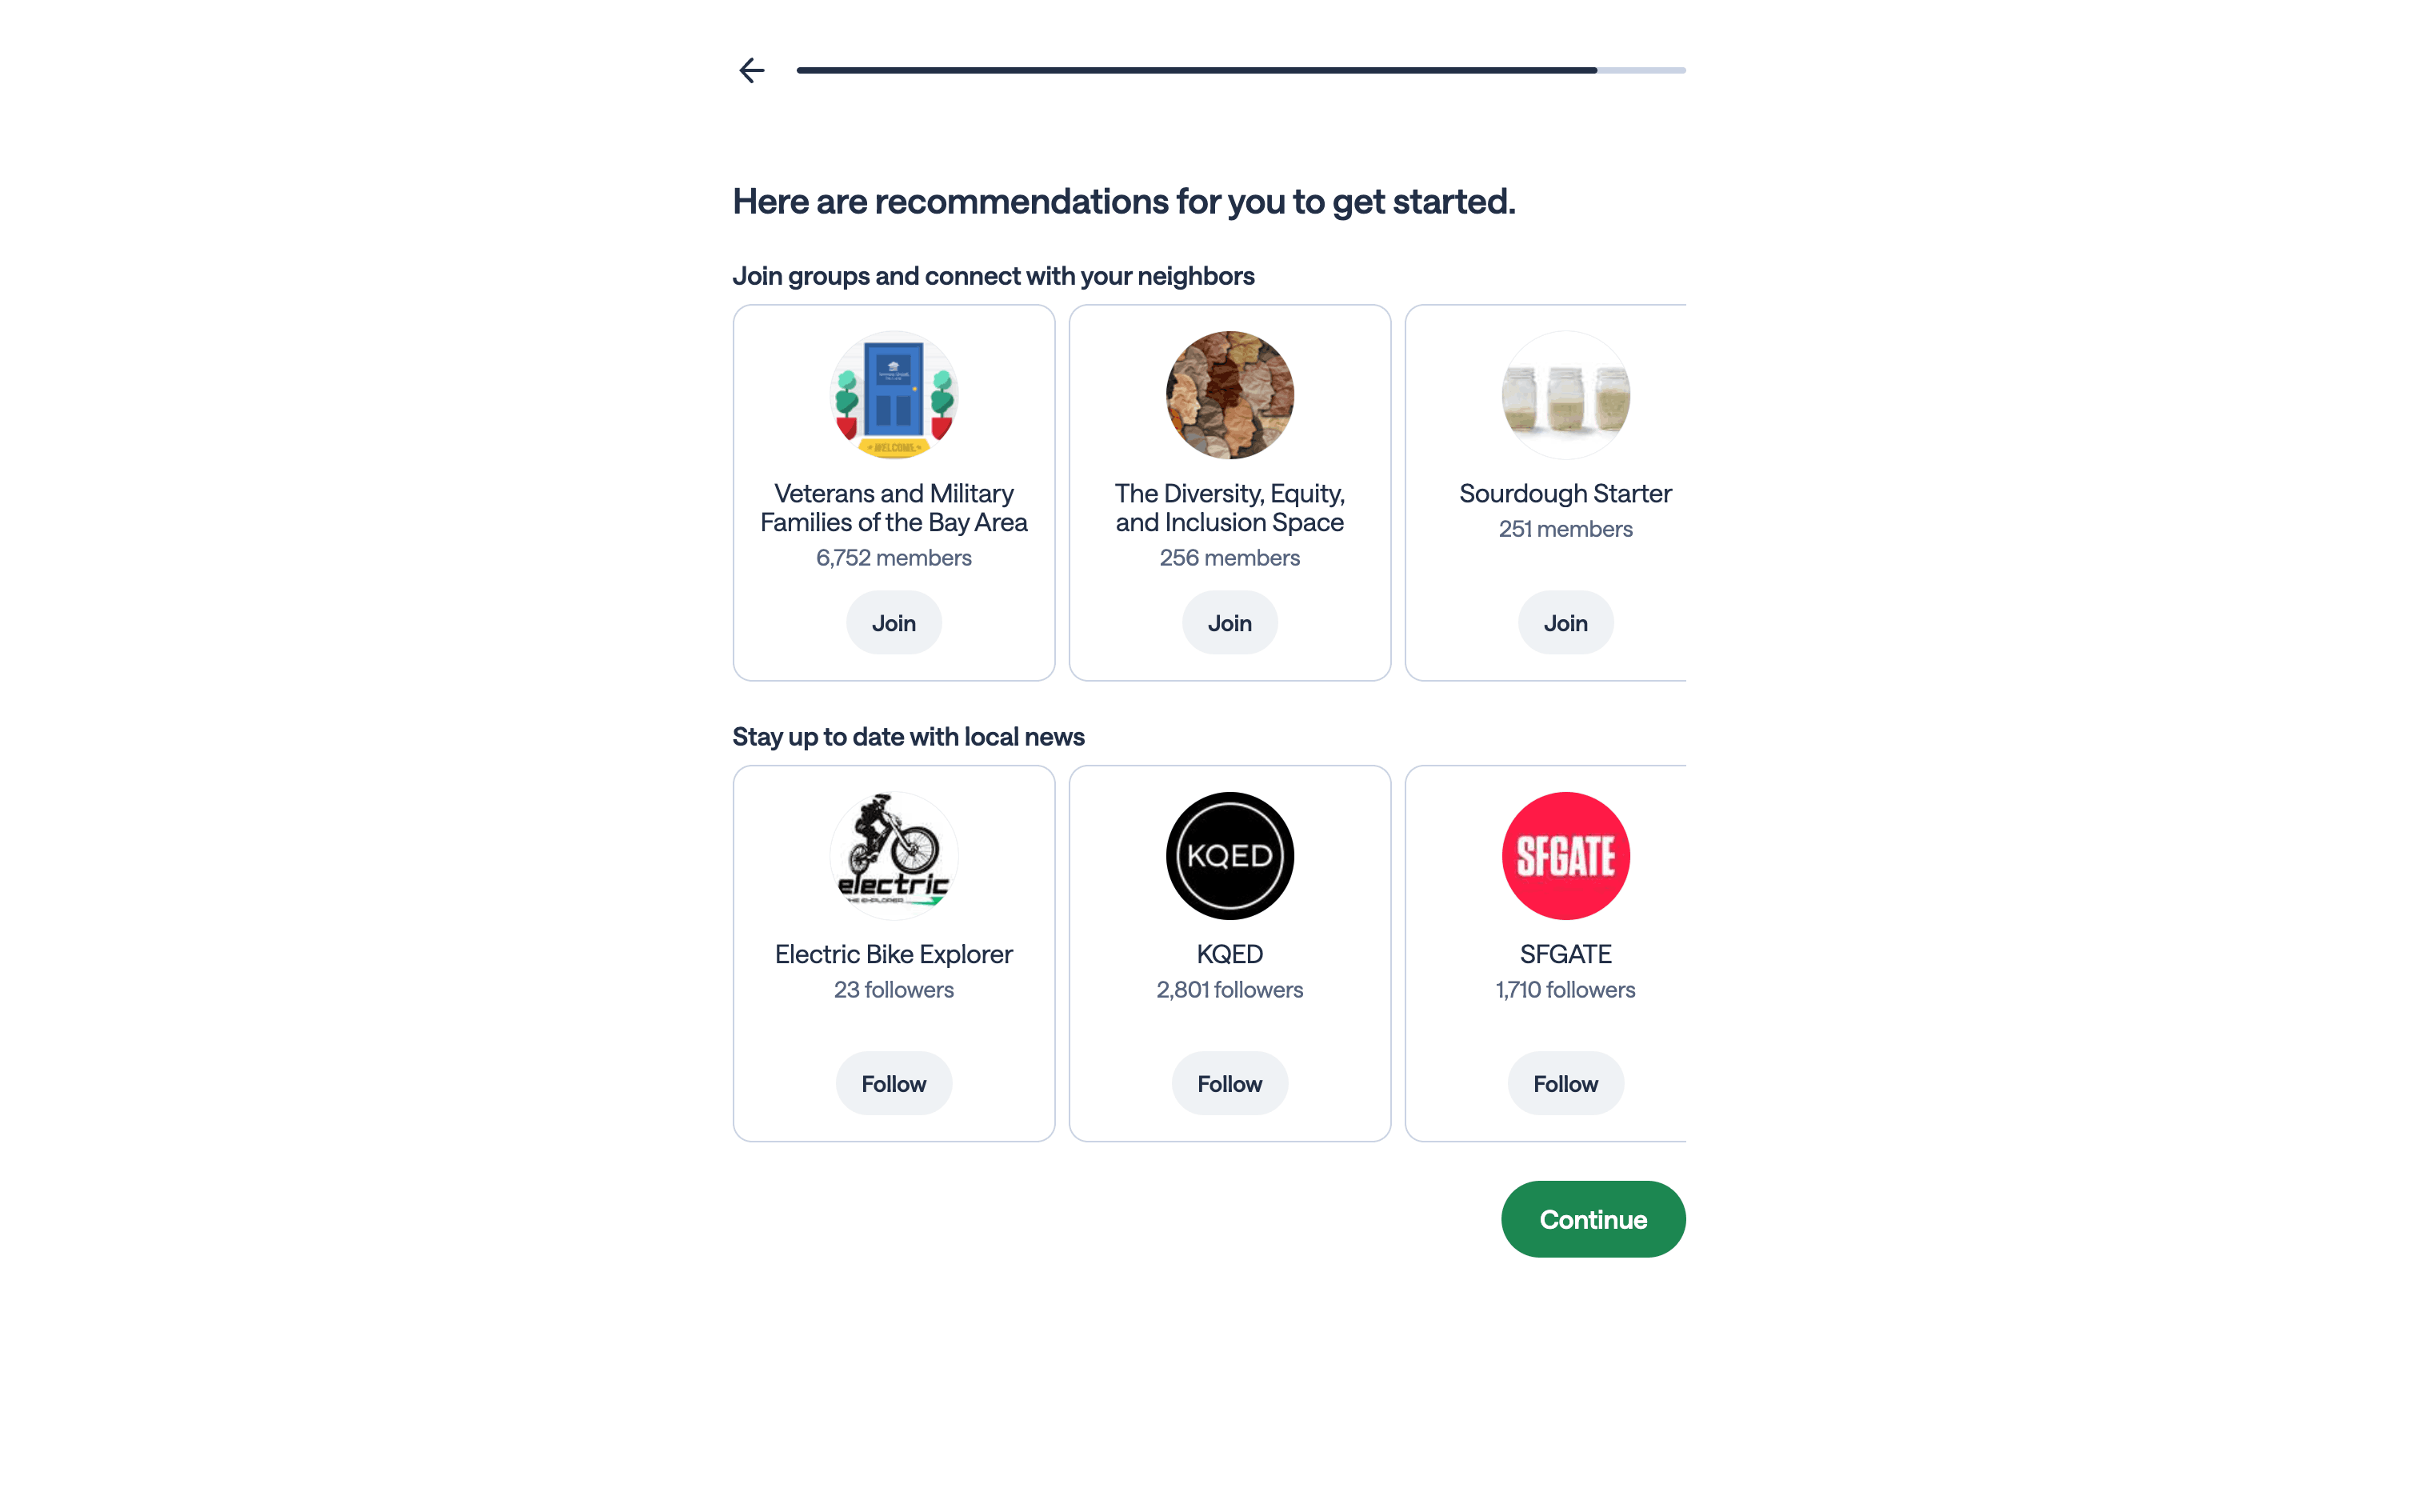Click the Diversity, Equity, and Inclusion Space image
The width and height of the screenshot is (2419, 1512).
(x=1229, y=395)
